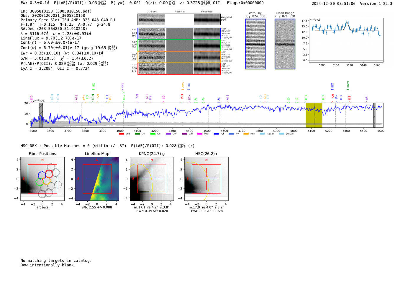This screenshot has height=281, width=413.
Task: Select the purple CIV legend swatch
Action: pyautogui.click(x=168, y=134)
